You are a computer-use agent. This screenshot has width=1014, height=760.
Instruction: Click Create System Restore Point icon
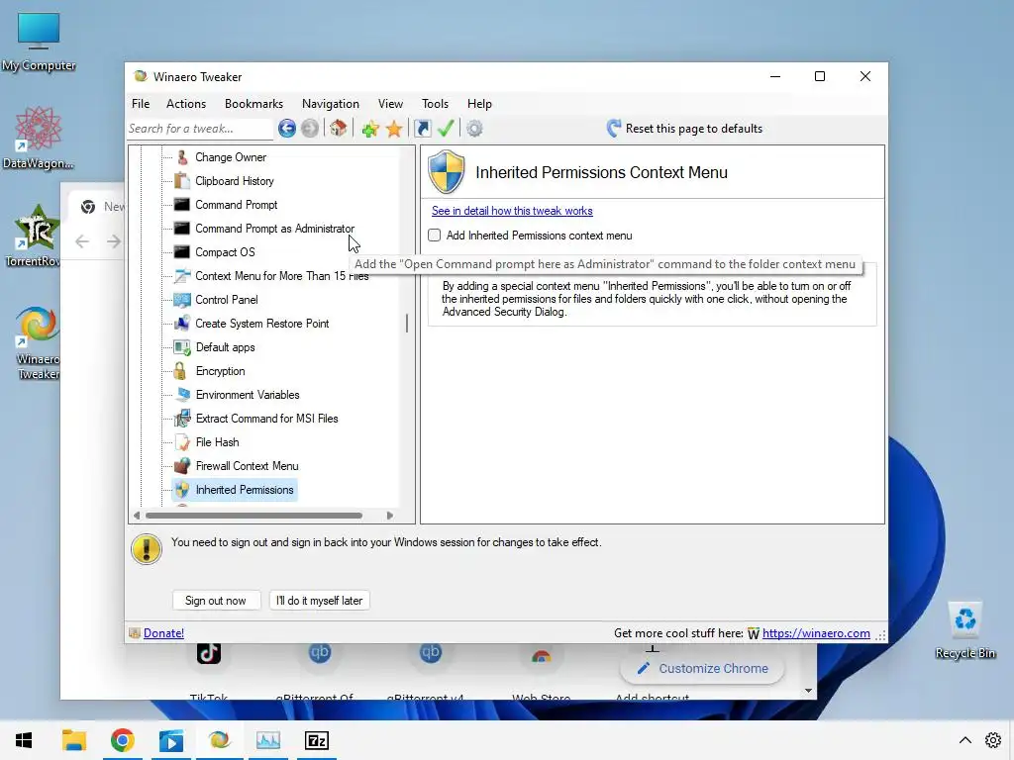182,324
